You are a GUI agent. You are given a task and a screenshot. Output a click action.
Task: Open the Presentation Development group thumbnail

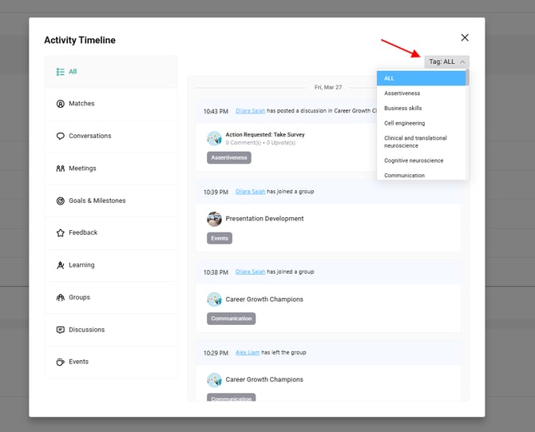(214, 219)
